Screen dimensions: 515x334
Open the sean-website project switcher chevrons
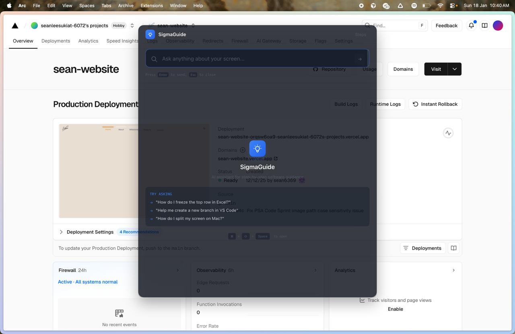tap(193, 25)
